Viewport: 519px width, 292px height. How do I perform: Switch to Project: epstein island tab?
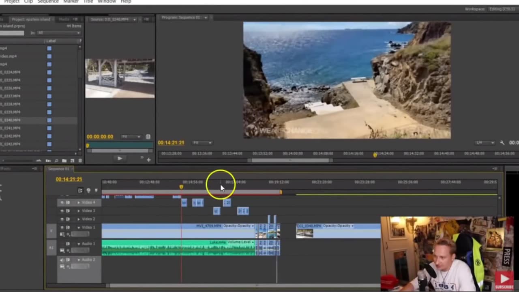[31, 19]
